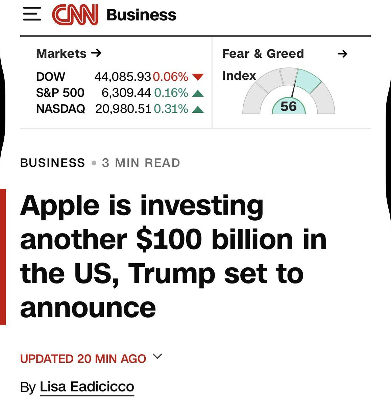
Task: Click the DOW red down-triangle indicator
Action: (x=198, y=77)
